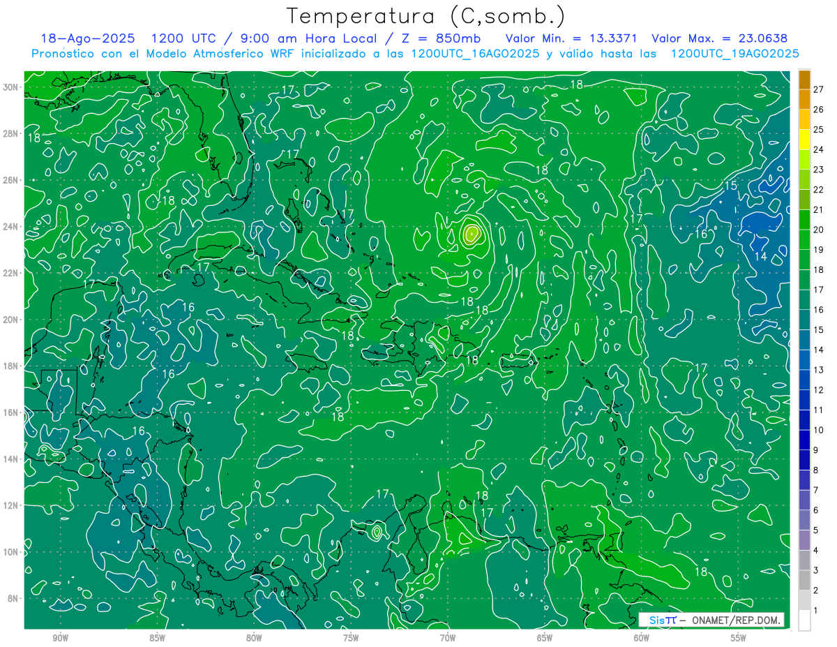Click the "28N" latitude axis label
The height and width of the screenshot is (647, 837).
(11, 133)
